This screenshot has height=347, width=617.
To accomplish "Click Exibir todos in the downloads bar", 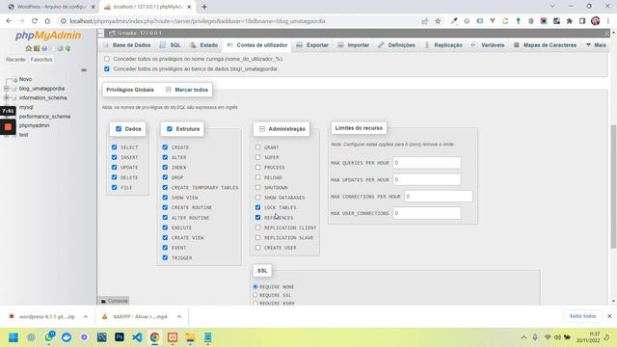I will (x=582, y=316).
